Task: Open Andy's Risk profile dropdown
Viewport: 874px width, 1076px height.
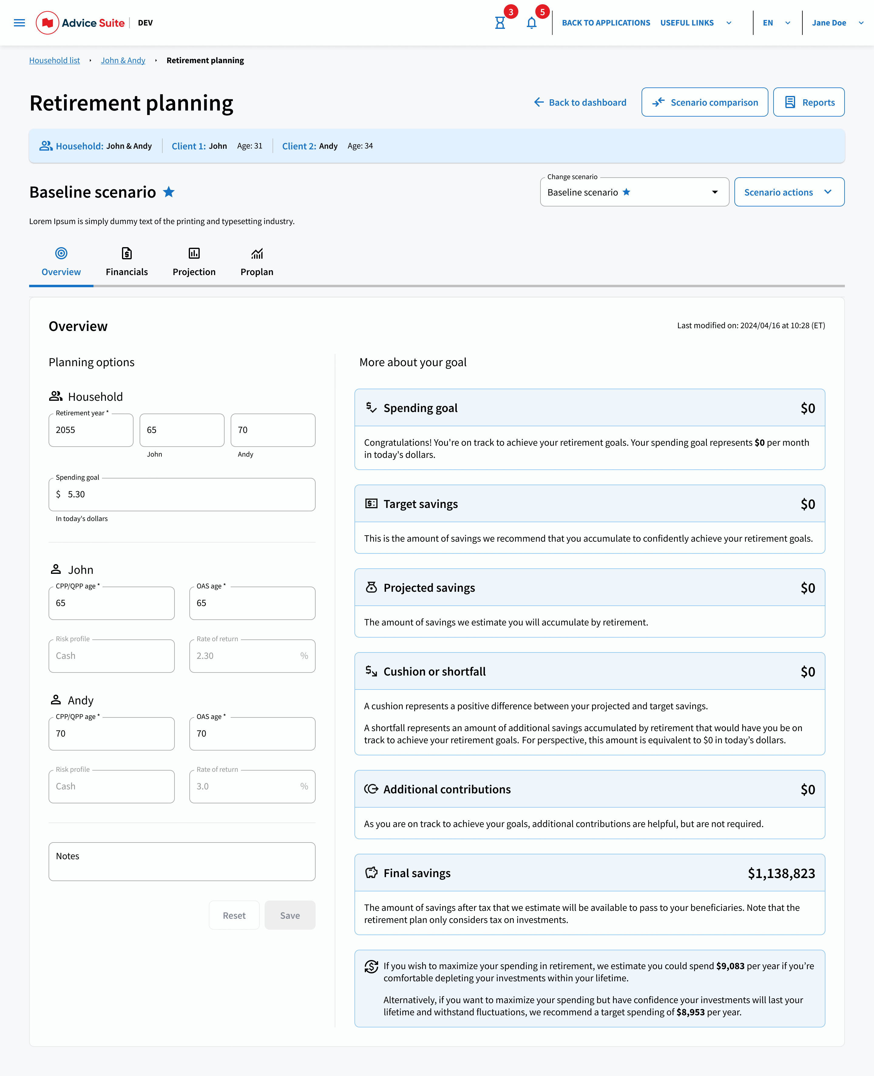Action: point(111,786)
